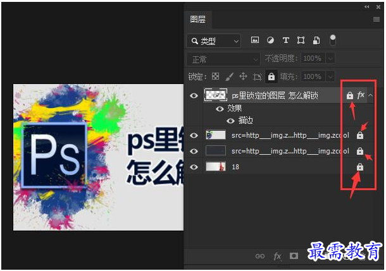The height and width of the screenshot is (271, 386).
Task: Select the dark src=http layer thumbnail
Action: pos(216,151)
